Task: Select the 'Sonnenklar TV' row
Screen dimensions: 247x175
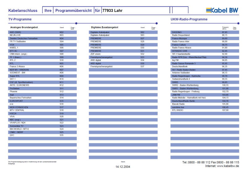Action: click(x=42, y=126)
